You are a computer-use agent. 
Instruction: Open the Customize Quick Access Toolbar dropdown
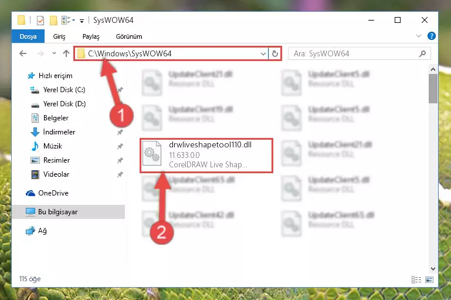point(82,21)
